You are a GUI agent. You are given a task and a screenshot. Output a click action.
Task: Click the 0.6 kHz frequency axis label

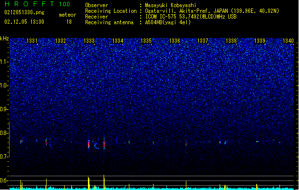[x=4, y=180]
